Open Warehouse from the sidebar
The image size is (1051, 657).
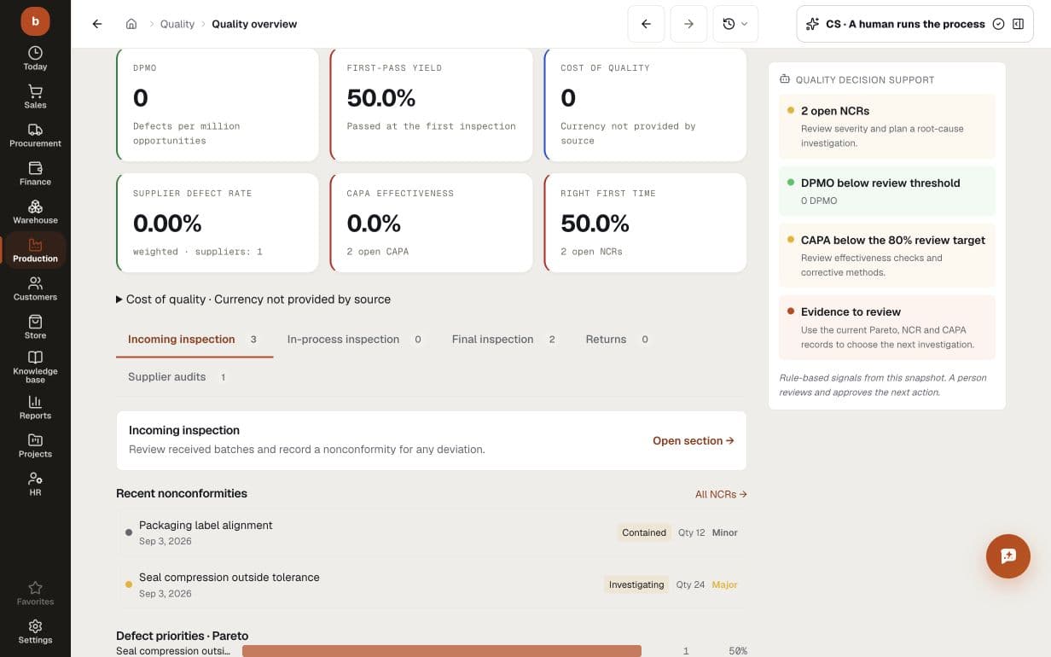[35, 212]
